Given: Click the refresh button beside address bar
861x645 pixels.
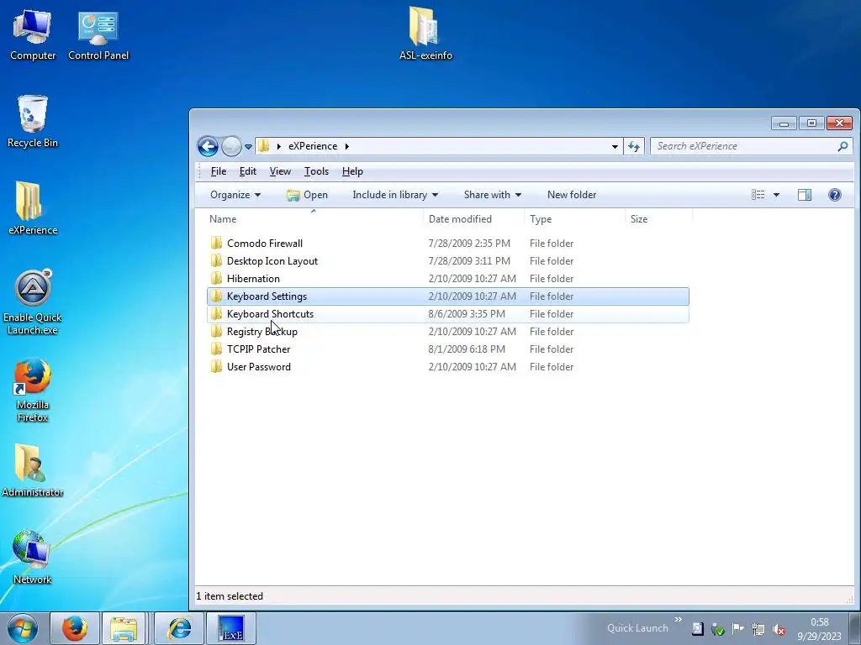Looking at the screenshot, I should [634, 146].
